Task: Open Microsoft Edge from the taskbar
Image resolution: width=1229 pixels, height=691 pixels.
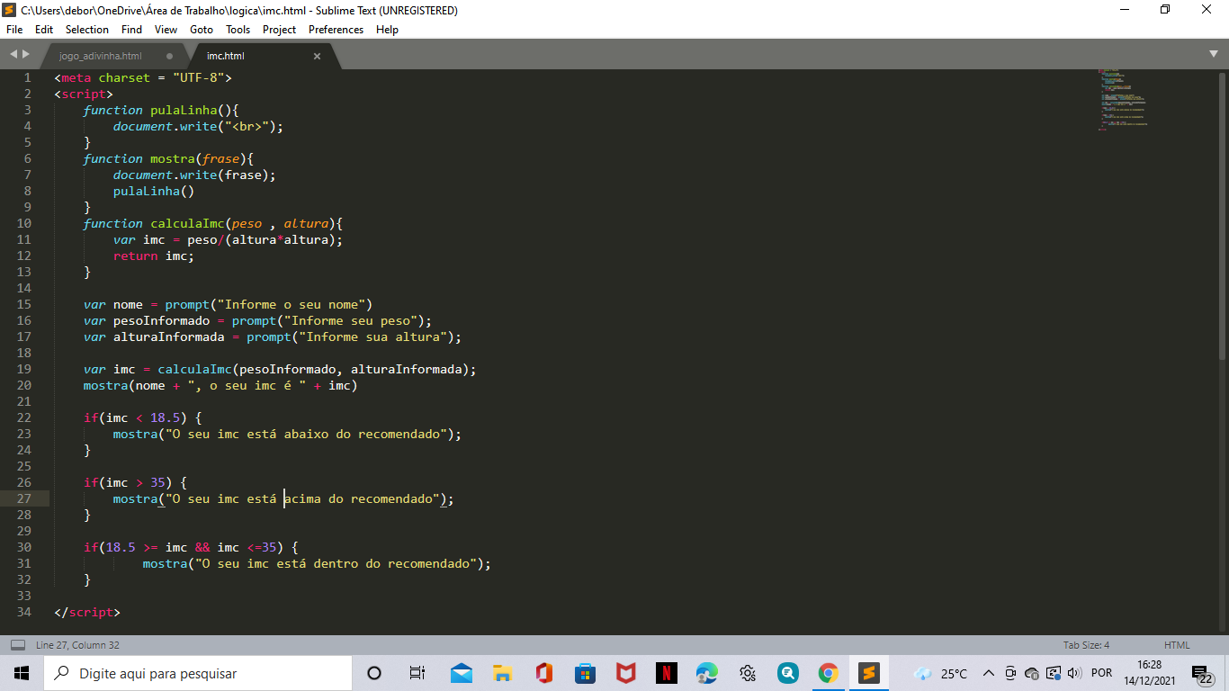Action: (x=707, y=673)
